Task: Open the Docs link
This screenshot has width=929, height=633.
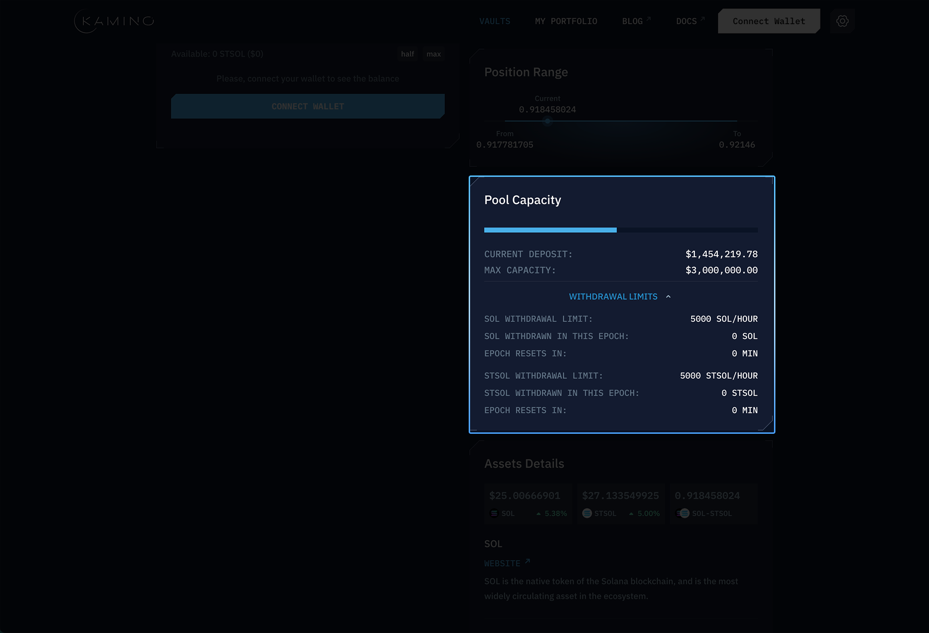Action: point(686,21)
